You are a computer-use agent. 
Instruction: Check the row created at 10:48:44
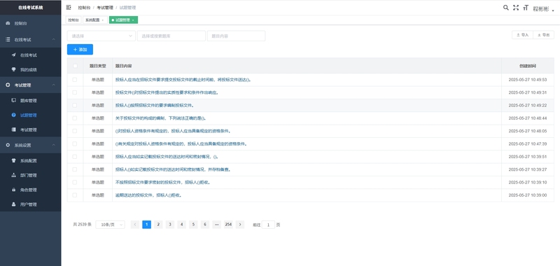[75, 118]
